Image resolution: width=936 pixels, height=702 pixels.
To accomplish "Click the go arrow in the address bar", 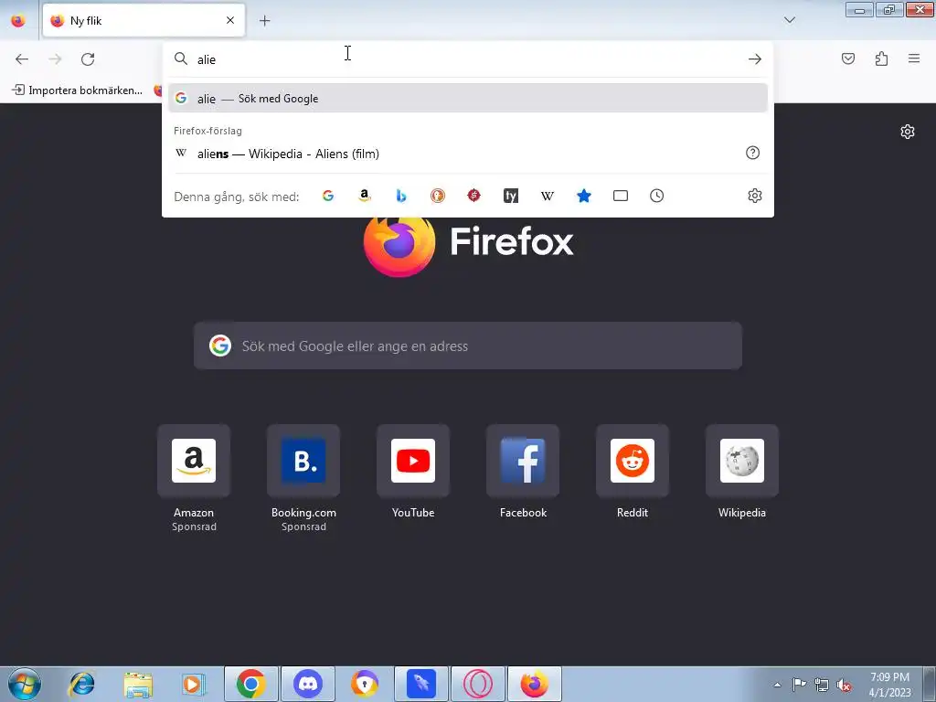I will click(754, 59).
